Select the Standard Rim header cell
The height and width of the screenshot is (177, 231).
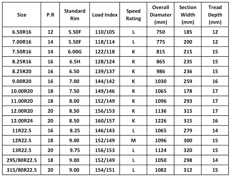click(74, 15)
